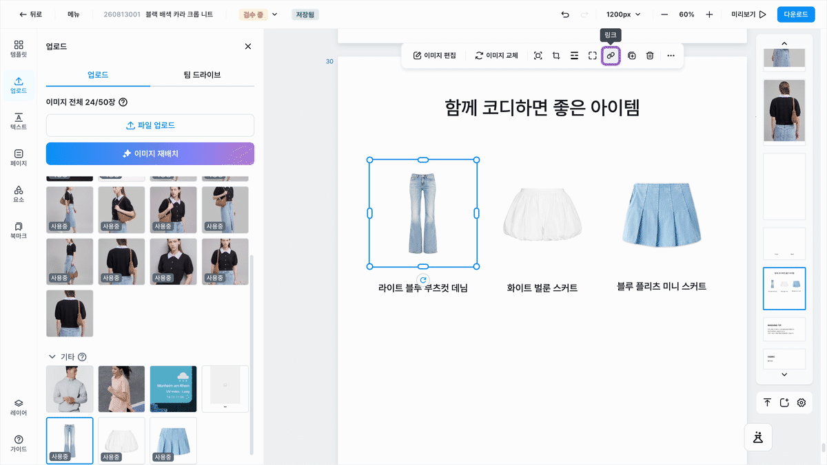Open the 템플릿 sidebar panel
Screen dimensions: 827x465
[19, 48]
